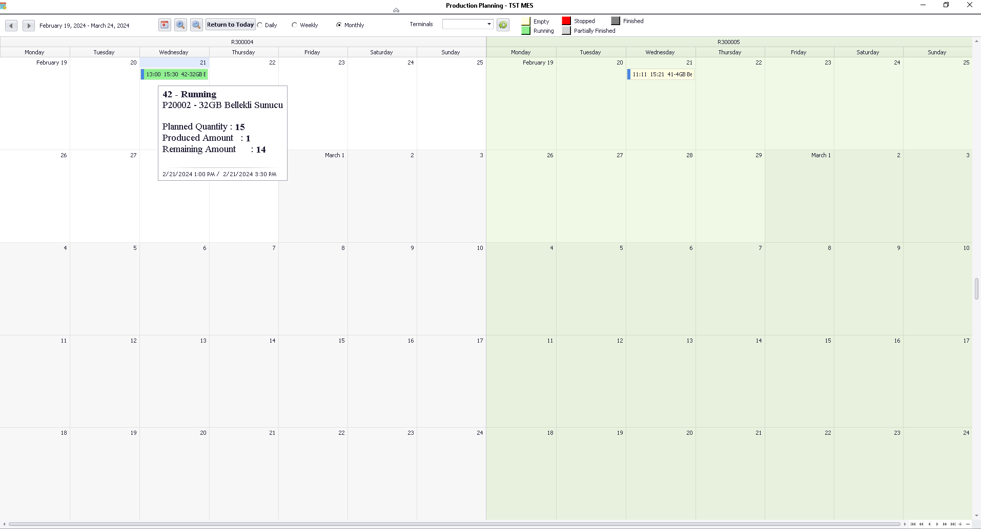
Task: Click the zoom out magnifier icon
Action: pos(196,25)
